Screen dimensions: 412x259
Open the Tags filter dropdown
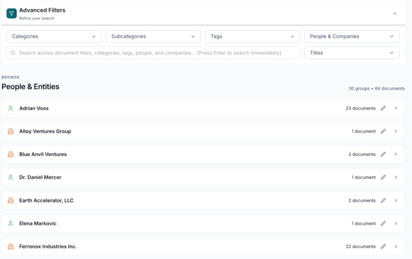[252, 36]
